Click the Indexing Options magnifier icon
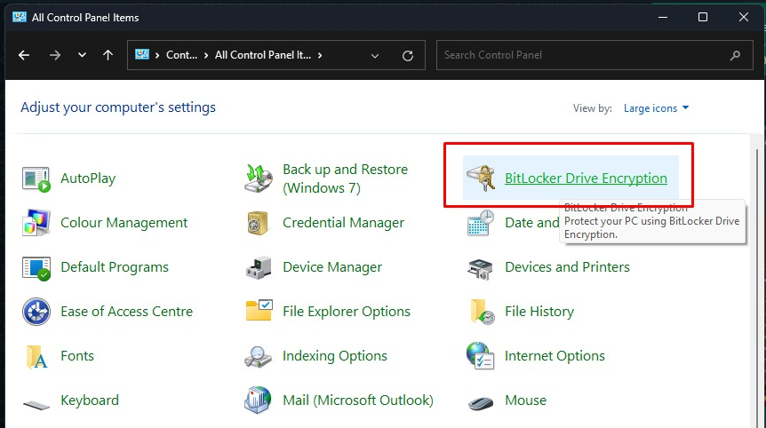 point(258,357)
